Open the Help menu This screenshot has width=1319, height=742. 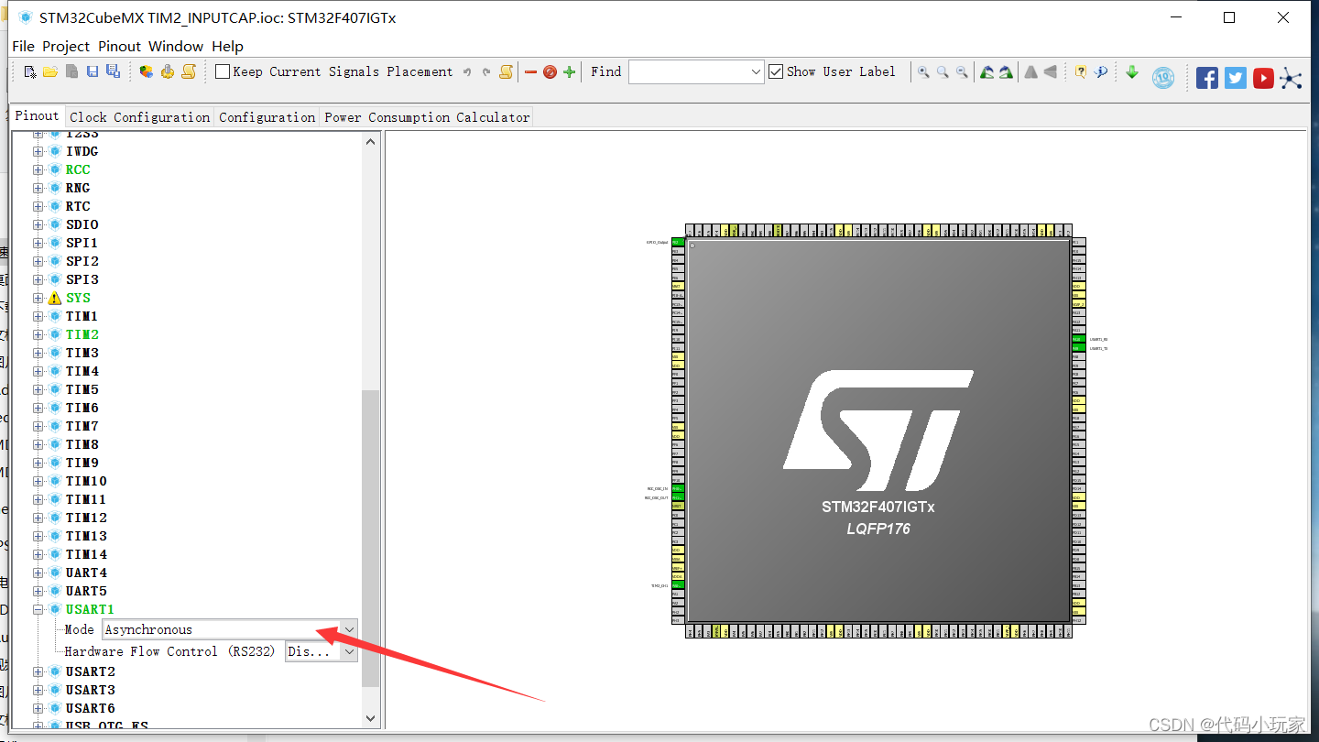point(227,46)
